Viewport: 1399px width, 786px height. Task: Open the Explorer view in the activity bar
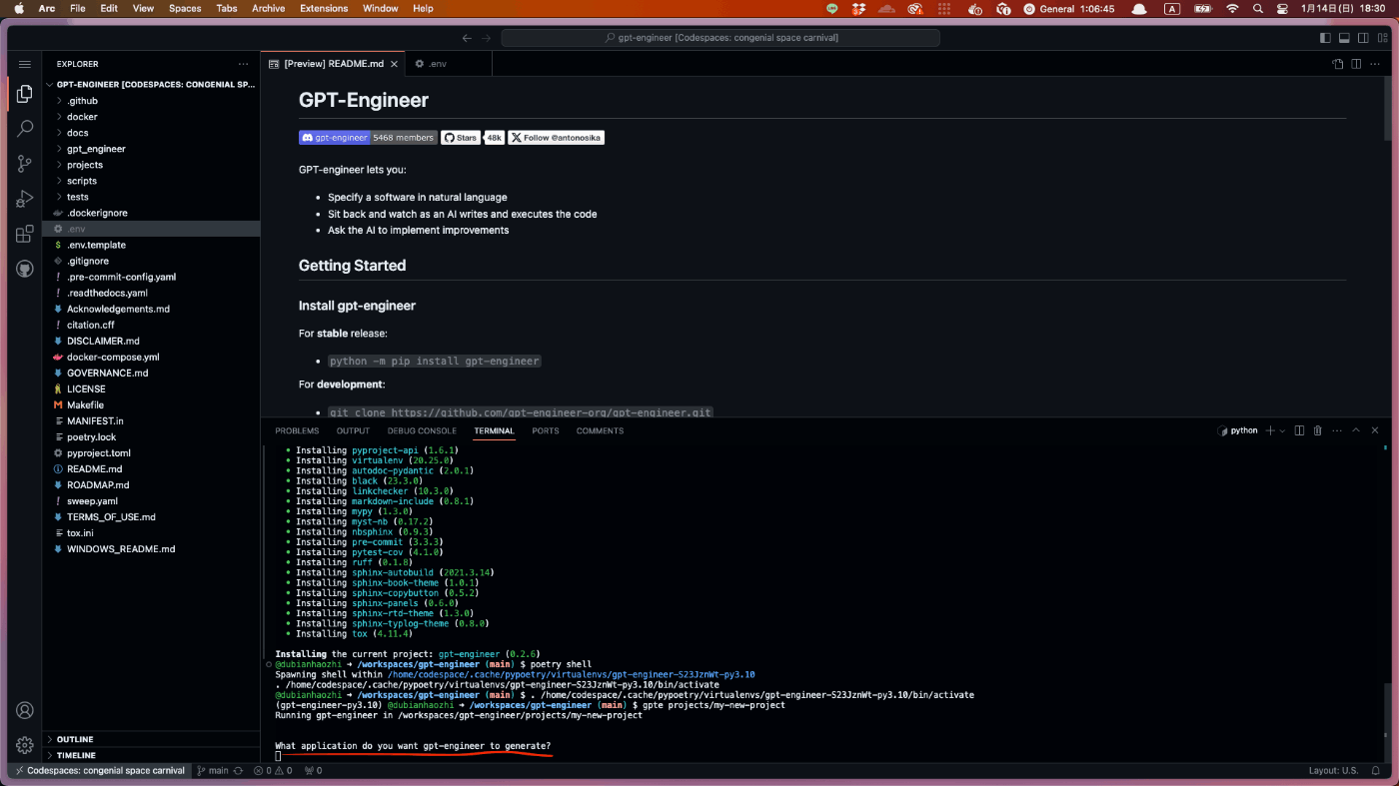tap(25, 93)
